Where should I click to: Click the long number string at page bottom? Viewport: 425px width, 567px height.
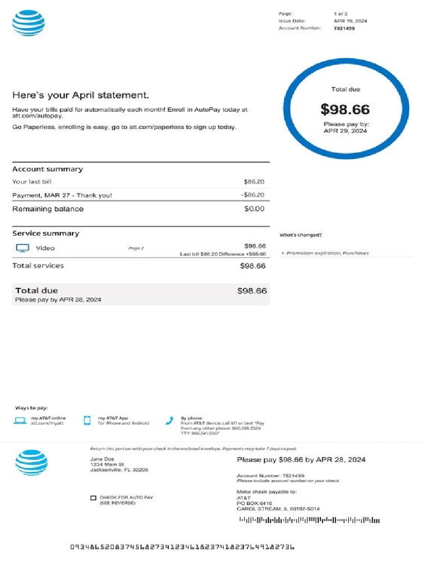pyautogui.click(x=182, y=547)
